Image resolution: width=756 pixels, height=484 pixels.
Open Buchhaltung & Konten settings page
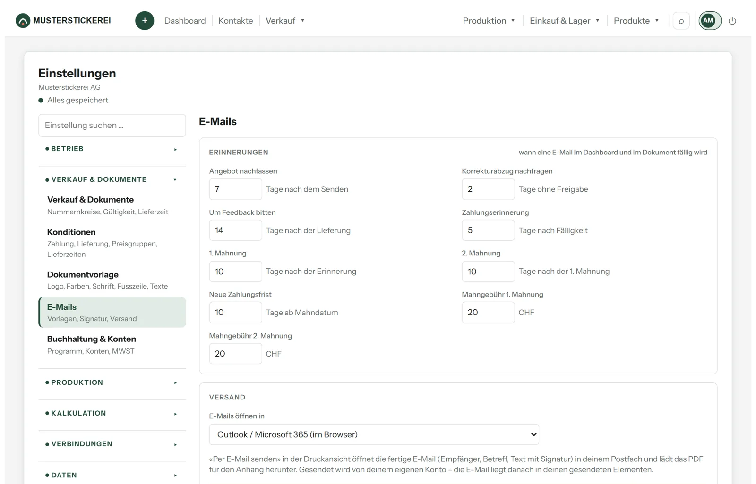click(x=112, y=345)
